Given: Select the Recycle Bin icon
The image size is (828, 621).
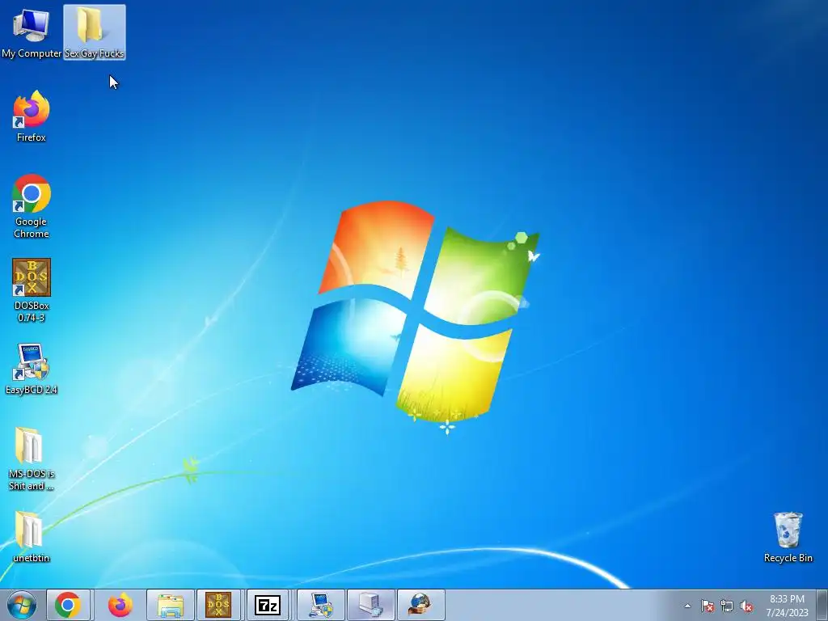Looking at the screenshot, I should pyautogui.click(x=788, y=537).
